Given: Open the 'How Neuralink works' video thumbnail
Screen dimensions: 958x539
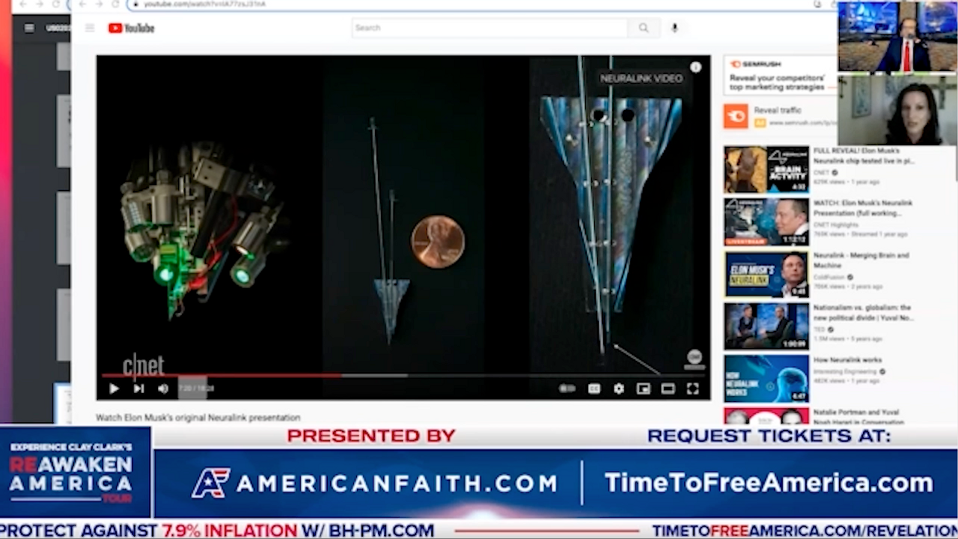Looking at the screenshot, I should (766, 378).
